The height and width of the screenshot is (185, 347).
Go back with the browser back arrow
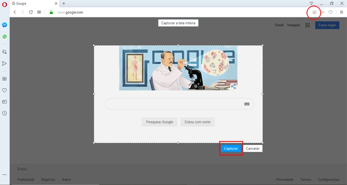(15, 12)
